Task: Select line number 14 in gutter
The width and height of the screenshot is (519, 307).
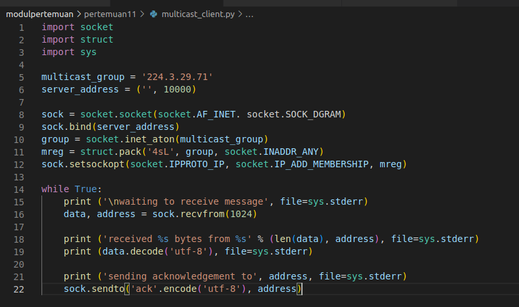Action: click(19, 190)
